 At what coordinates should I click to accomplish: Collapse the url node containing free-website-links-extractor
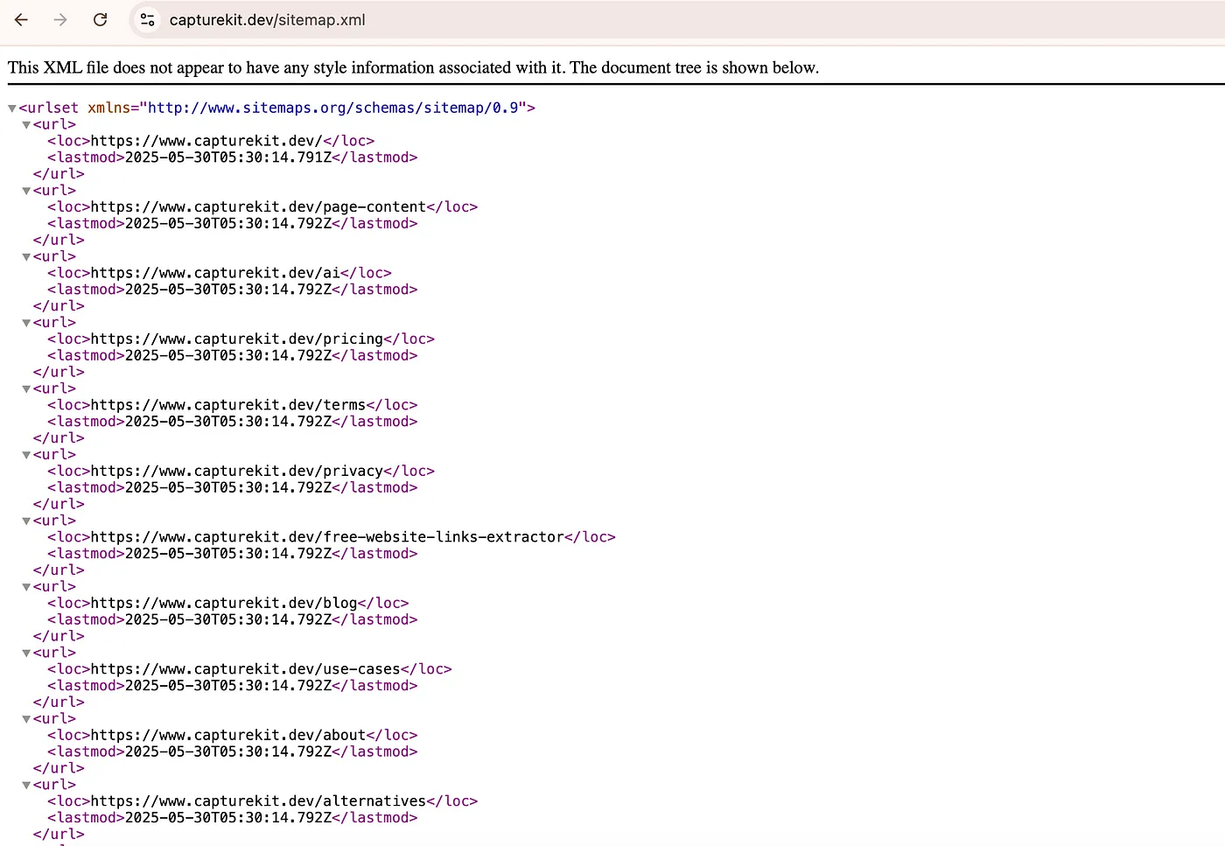(26, 521)
